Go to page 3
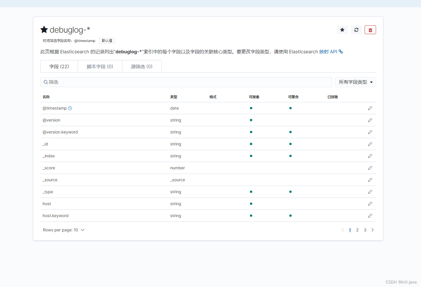The width and height of the screenshot is (421, 287). click(365, 230)
